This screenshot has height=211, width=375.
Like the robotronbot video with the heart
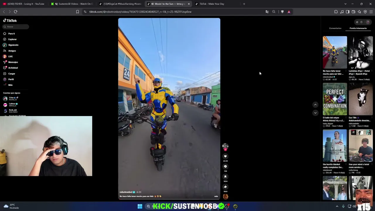[x=225, y=156]
